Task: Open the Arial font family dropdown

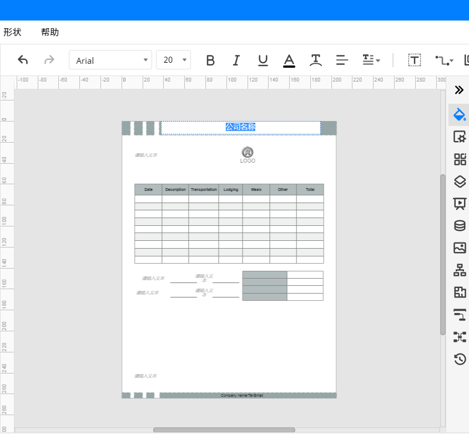Action: [x=110, y=60]
